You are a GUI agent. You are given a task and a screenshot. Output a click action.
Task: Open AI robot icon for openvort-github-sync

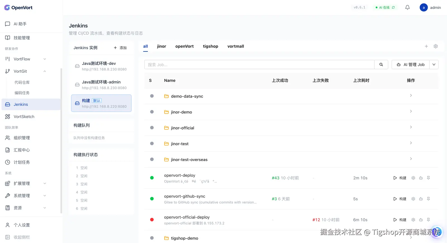pos(421,199)
